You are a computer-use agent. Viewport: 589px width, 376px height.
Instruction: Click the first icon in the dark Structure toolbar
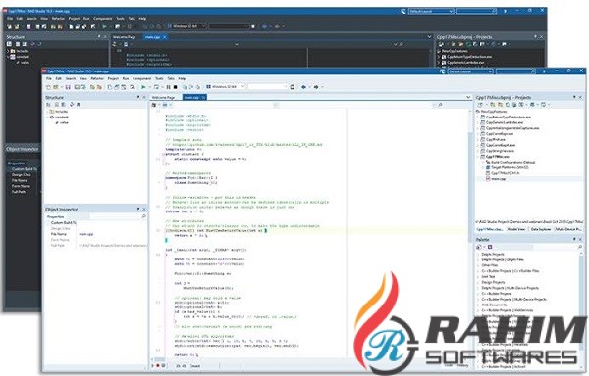click(x=10, y=44)
